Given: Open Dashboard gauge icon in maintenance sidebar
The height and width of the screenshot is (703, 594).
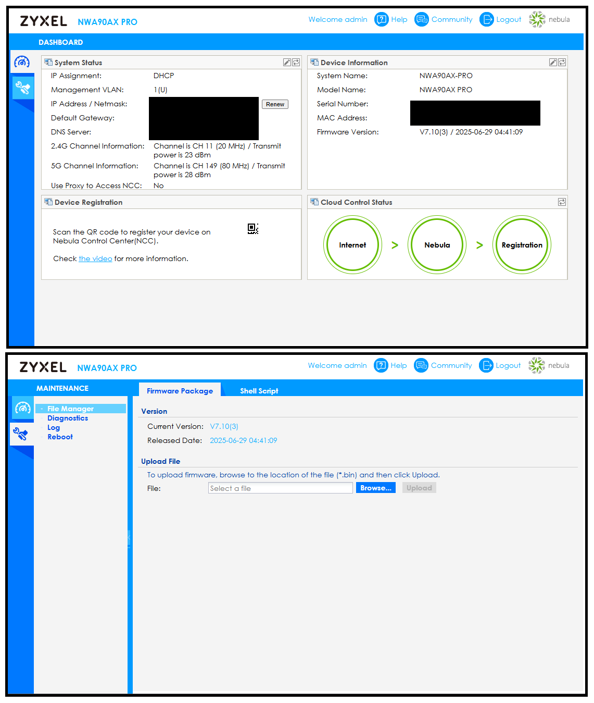Looking at the screenshot, I should (x=22, y=408).
